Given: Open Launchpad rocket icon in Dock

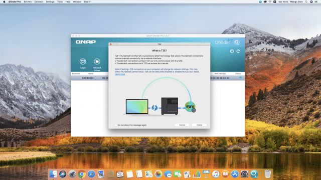Looking at the screenshot, I should pos(72,174).
